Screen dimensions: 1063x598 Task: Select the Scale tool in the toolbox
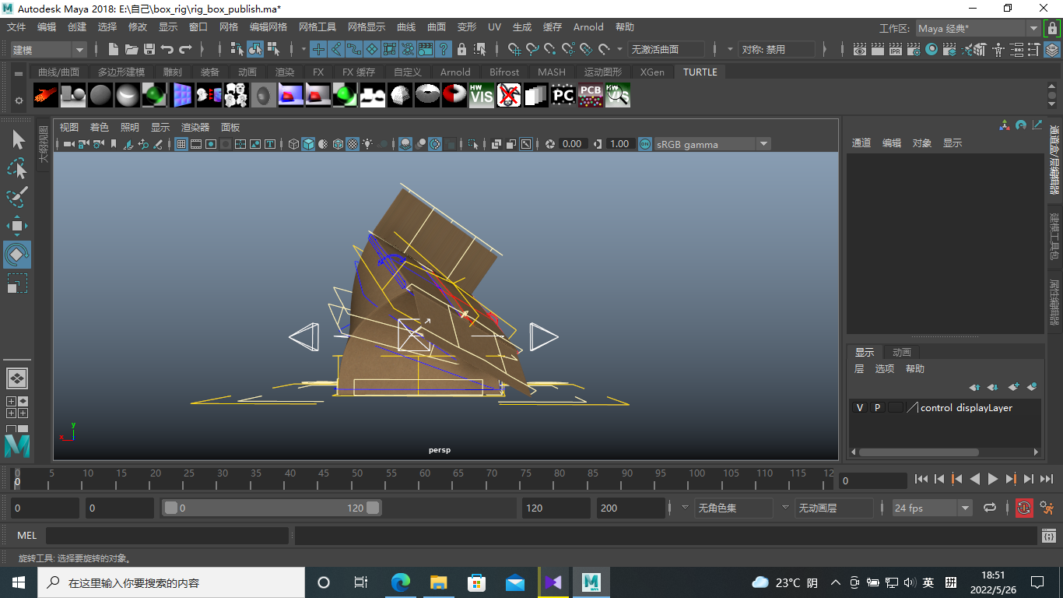click(17, 283)
